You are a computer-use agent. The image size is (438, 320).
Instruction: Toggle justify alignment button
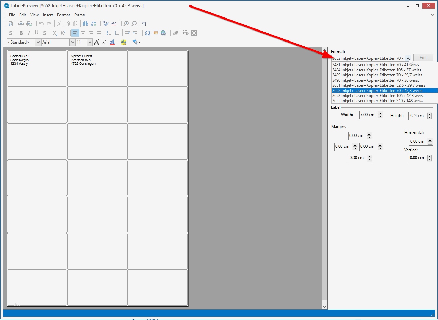(x=99, y=33)
